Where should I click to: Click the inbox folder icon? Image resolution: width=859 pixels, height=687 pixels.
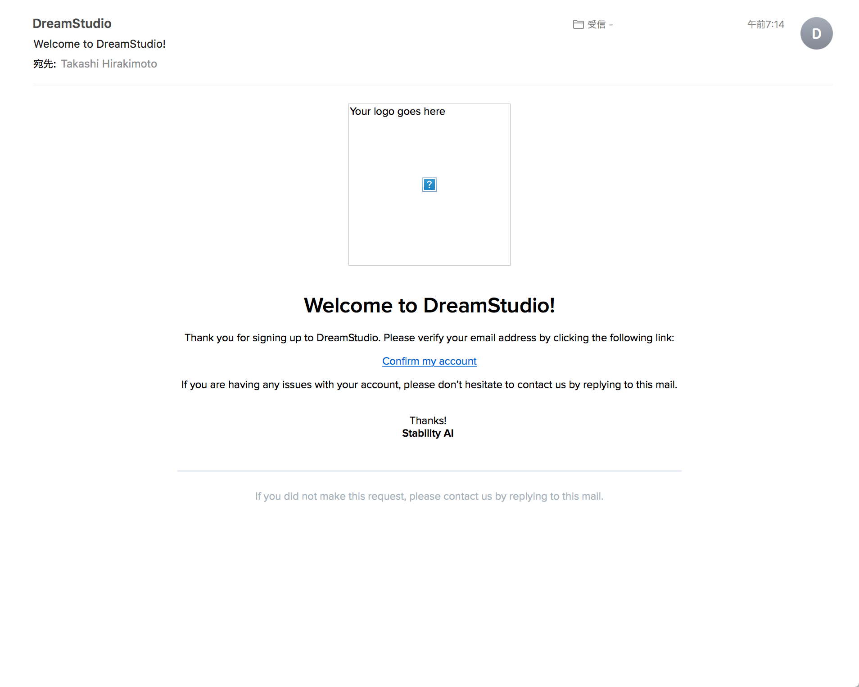coord(578,24)
